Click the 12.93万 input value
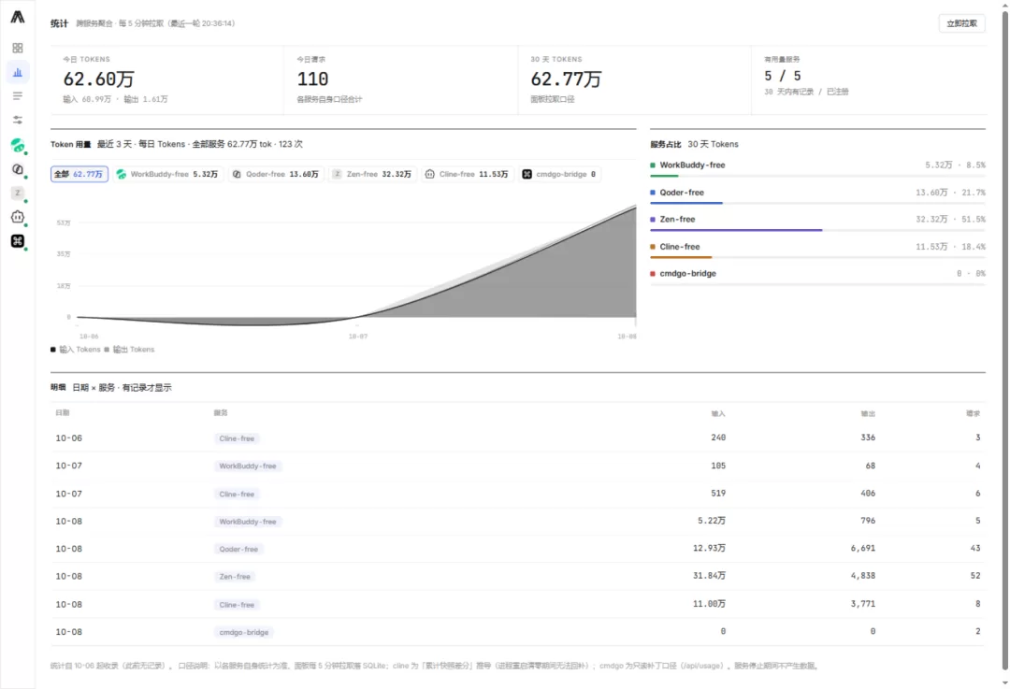1010x689 pixels. point(709,548)
